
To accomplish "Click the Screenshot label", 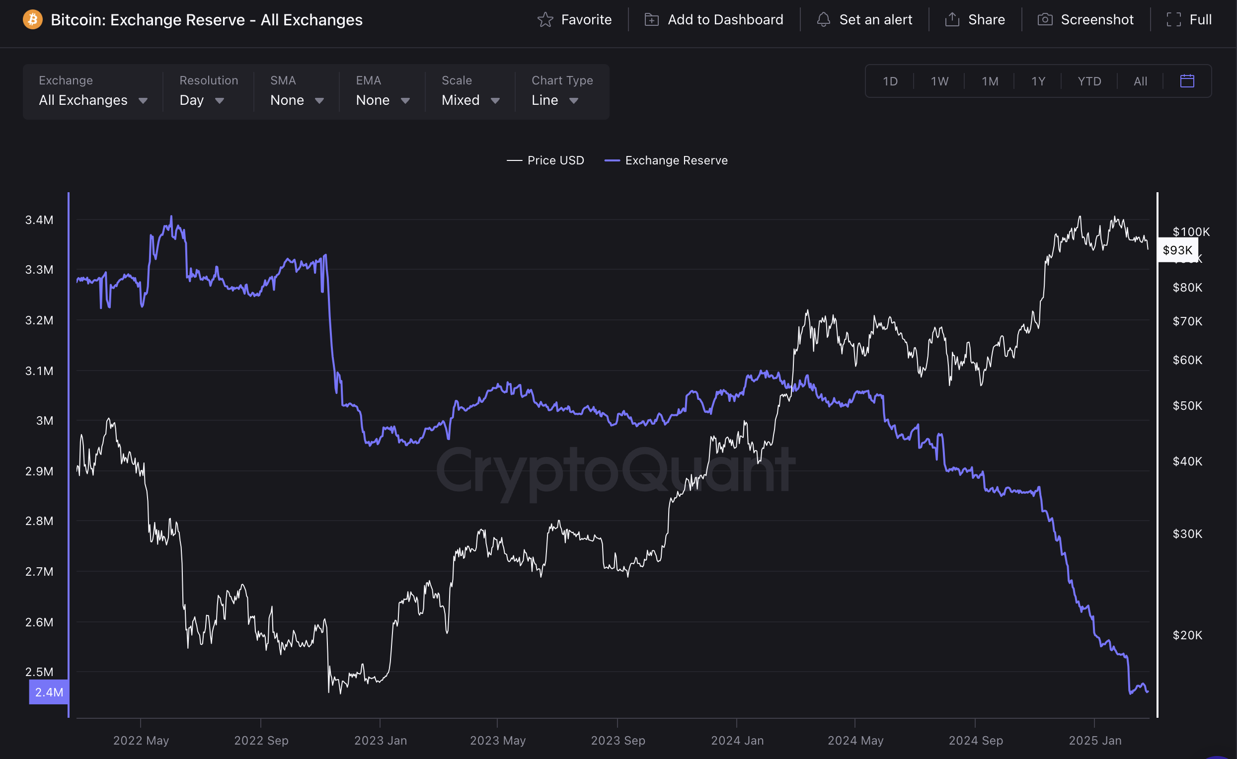I will click(x=1097, y=19).
